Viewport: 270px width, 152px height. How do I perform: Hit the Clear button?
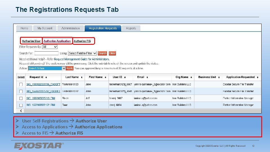[x=112, y=53]
